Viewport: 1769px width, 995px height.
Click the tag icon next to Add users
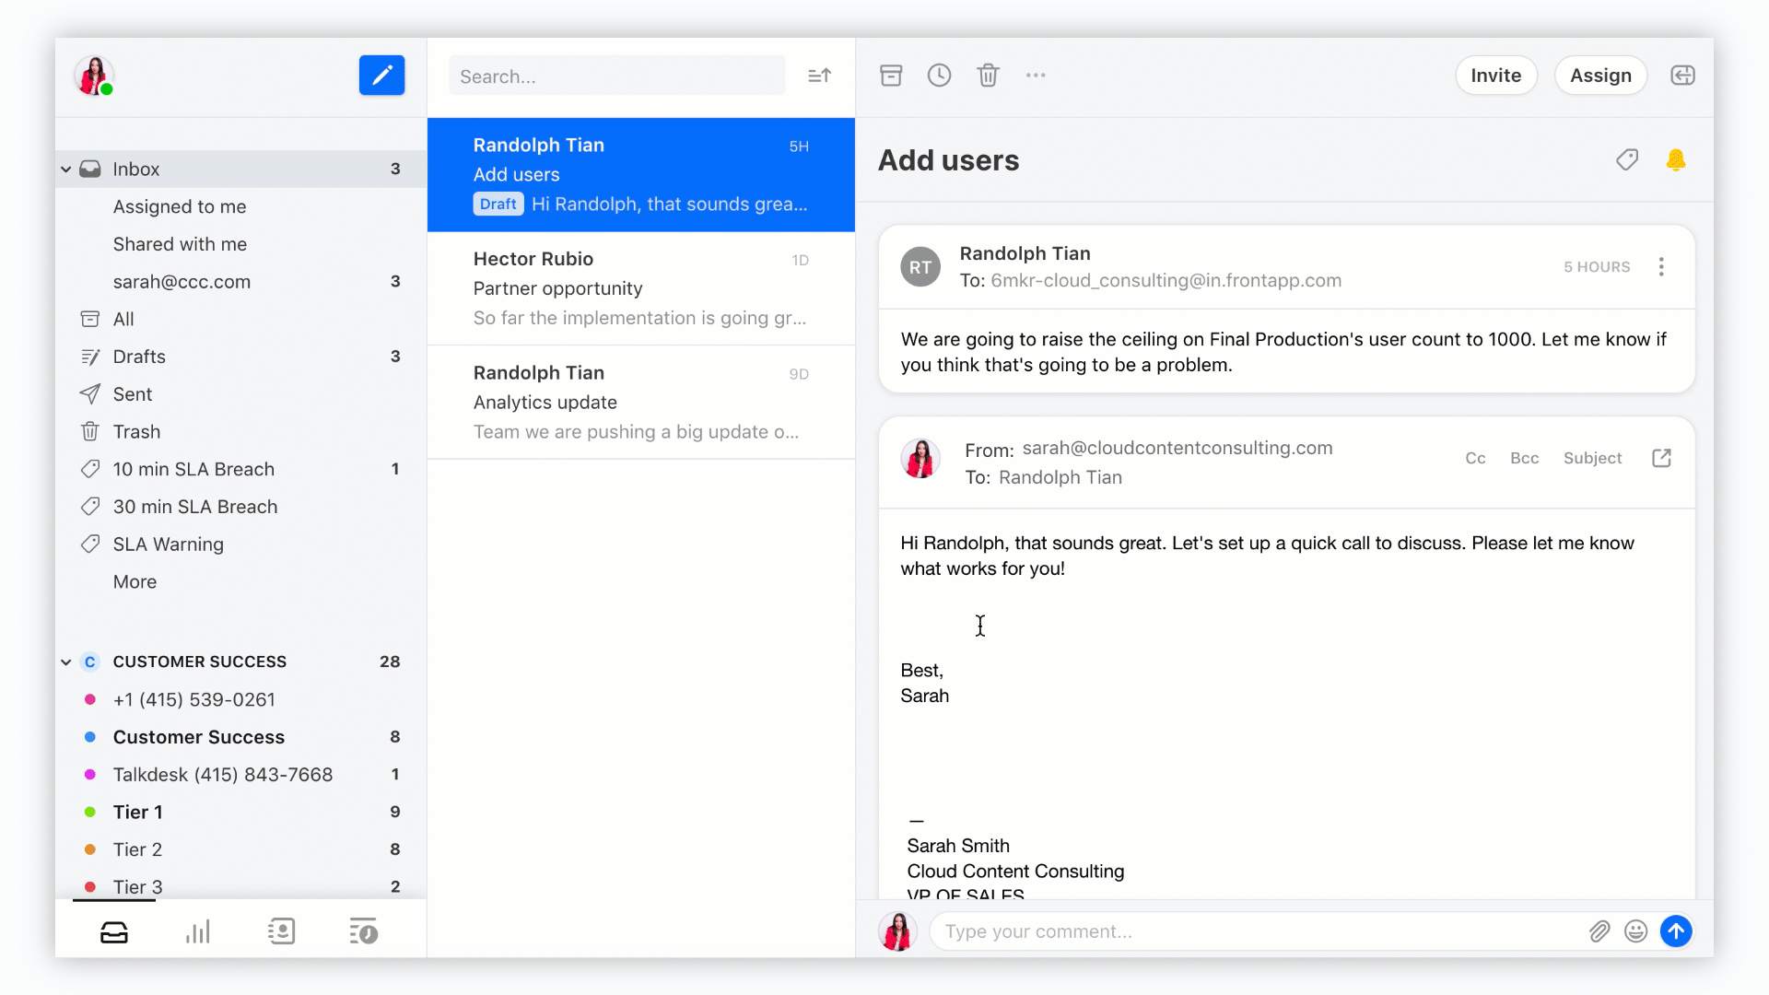(1627, 160)
